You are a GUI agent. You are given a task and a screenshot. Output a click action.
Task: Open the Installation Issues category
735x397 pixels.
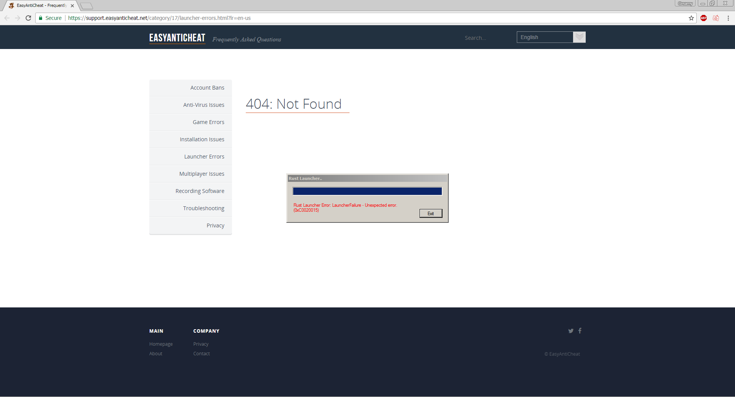[x=191, y=139]
